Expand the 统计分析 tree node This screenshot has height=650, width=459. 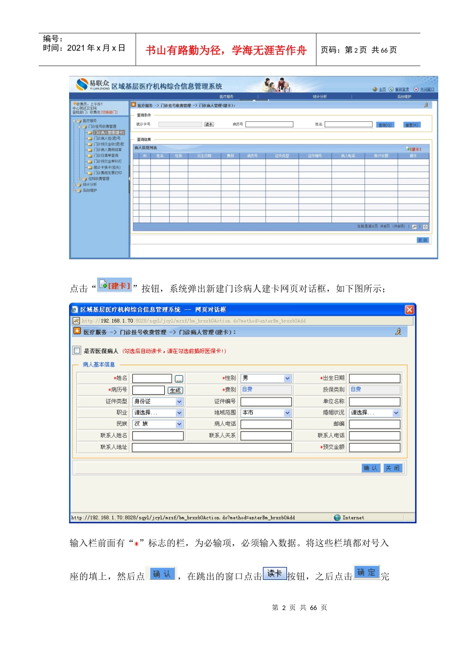click(74, 185)
